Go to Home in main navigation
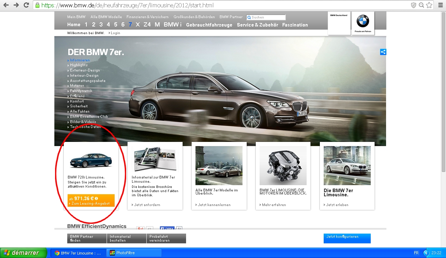446x258 pixels. click(x=74, y=25)
